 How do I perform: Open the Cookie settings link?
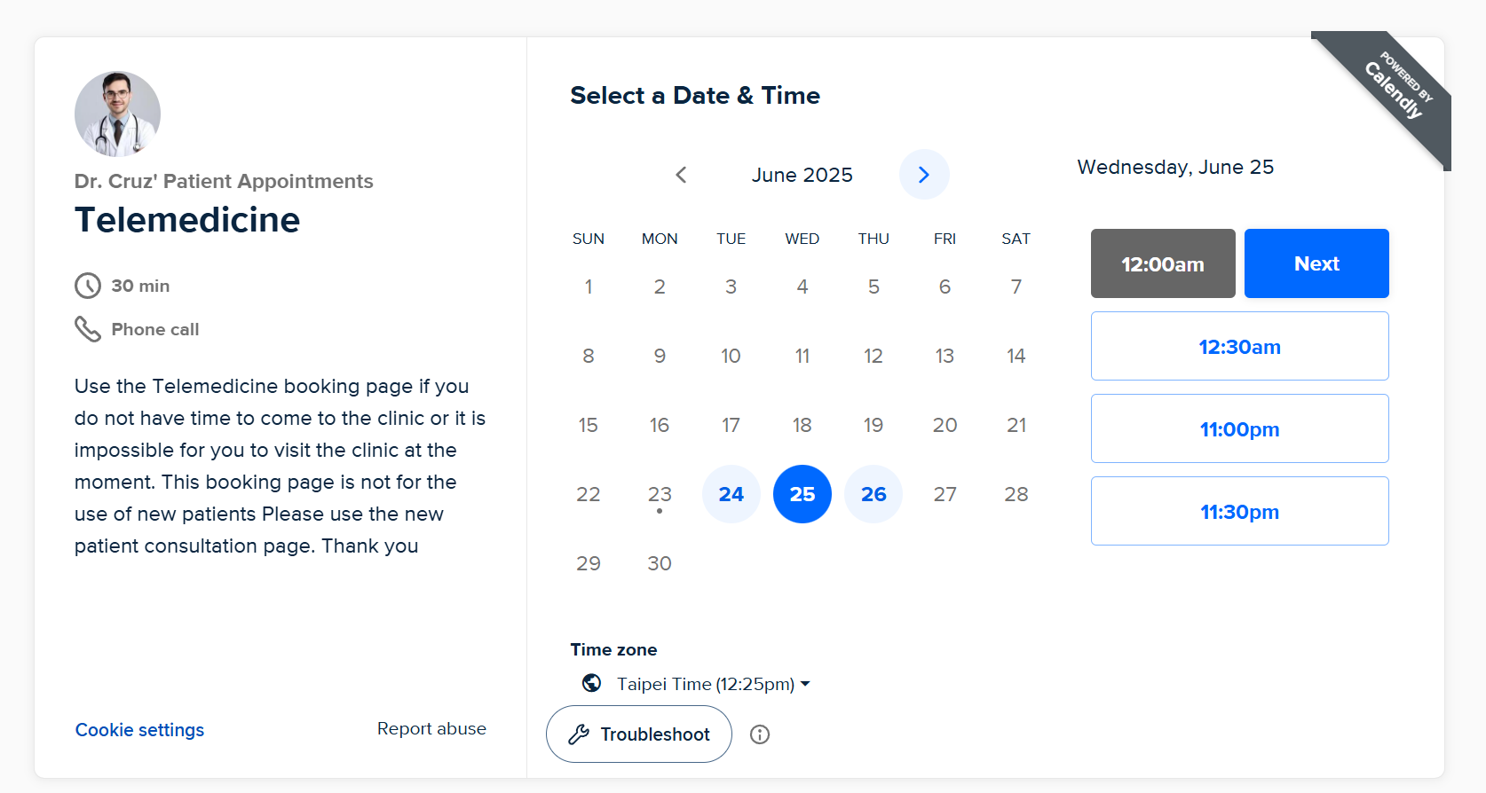[139, 730]
